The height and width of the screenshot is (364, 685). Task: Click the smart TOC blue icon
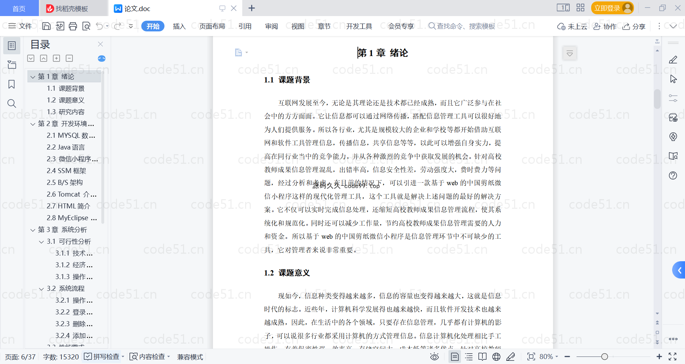tap(102, 59)
